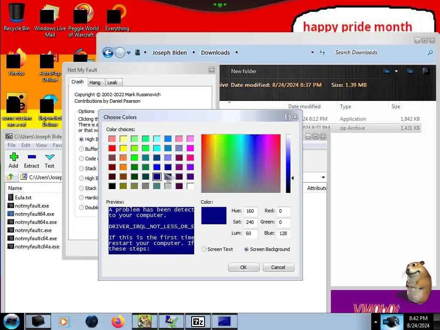
Task: Open the 'some russian ran a rat' desktop icon
Action: click(16, 110)
